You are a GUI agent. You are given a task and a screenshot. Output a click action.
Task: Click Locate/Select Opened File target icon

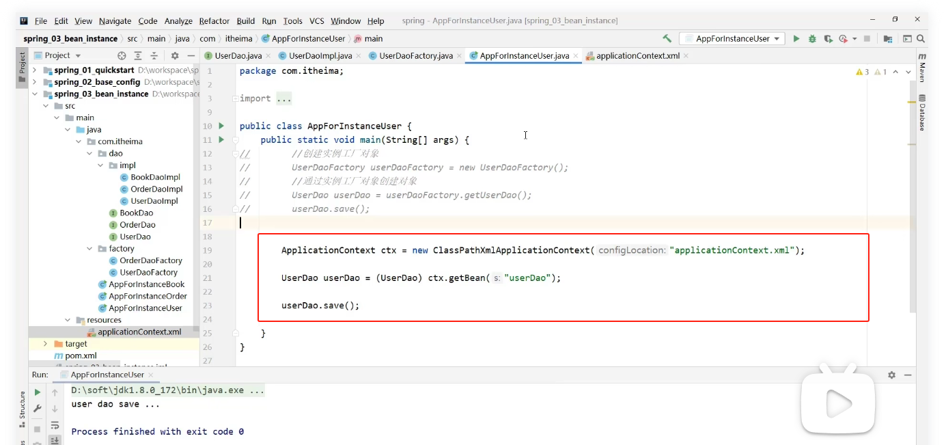[122, 55]
